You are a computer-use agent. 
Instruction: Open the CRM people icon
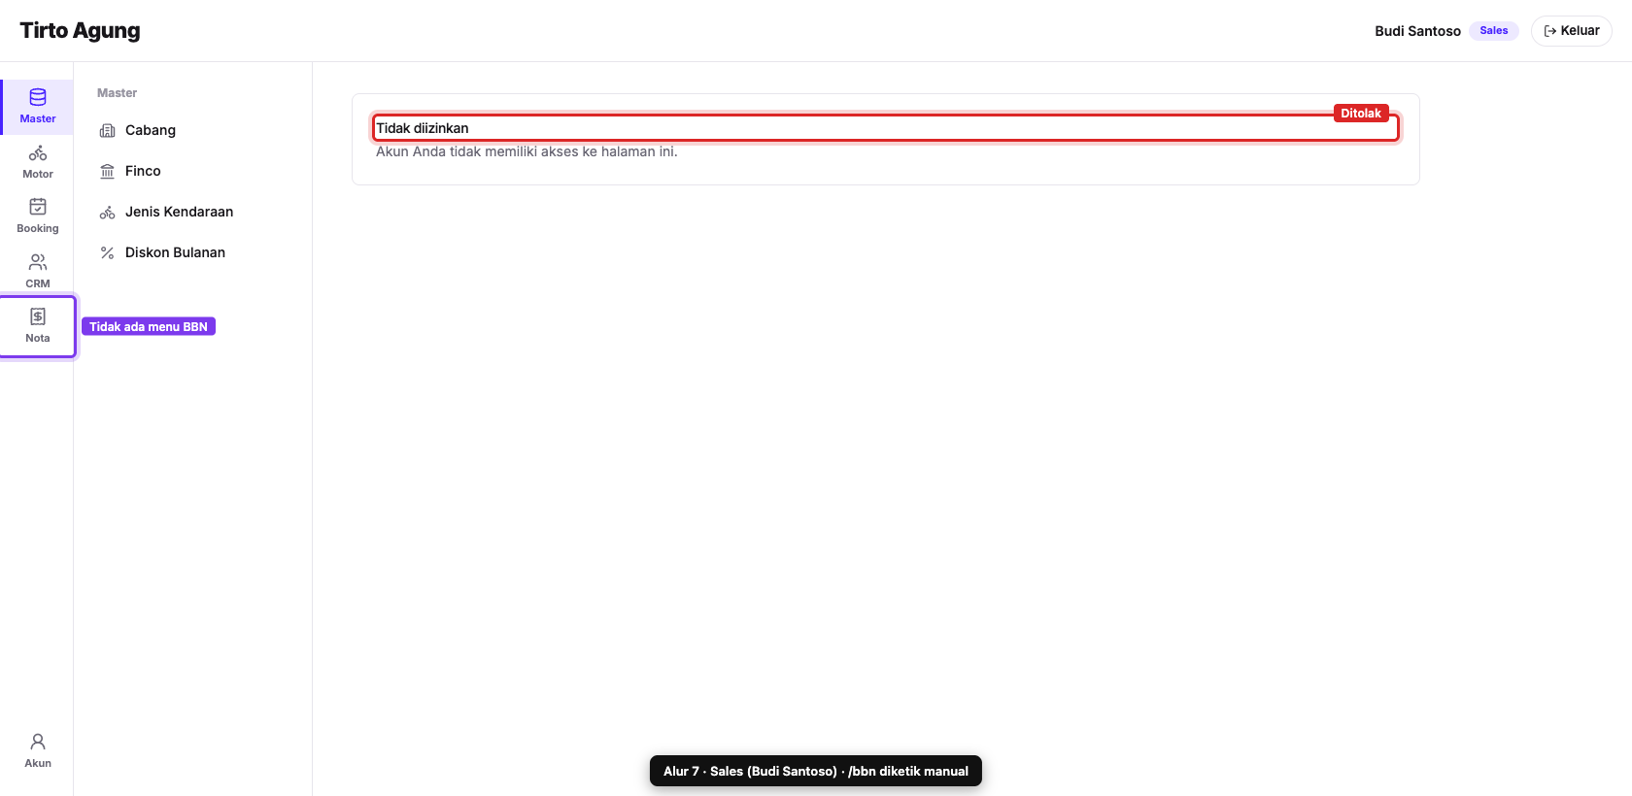point(38,262)
